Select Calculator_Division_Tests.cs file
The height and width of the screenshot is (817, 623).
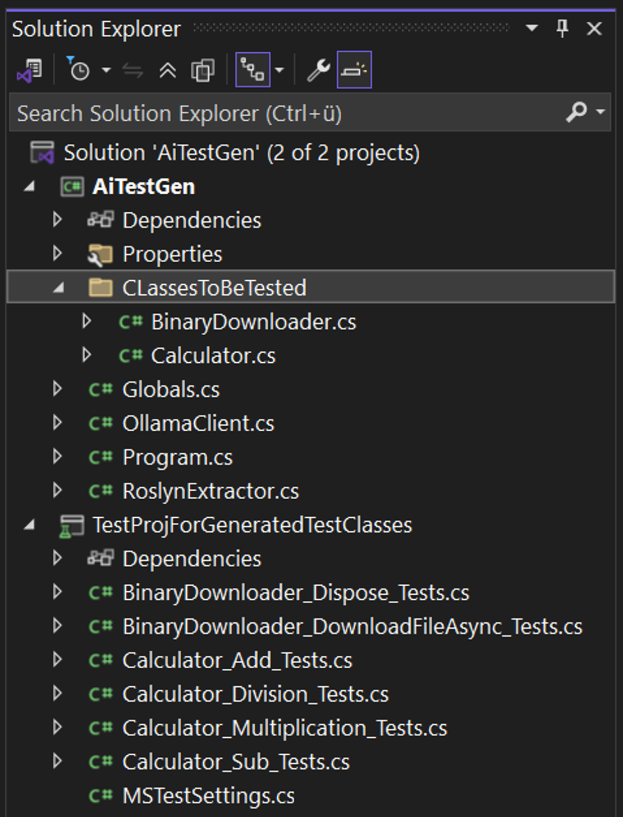(255, 695)
